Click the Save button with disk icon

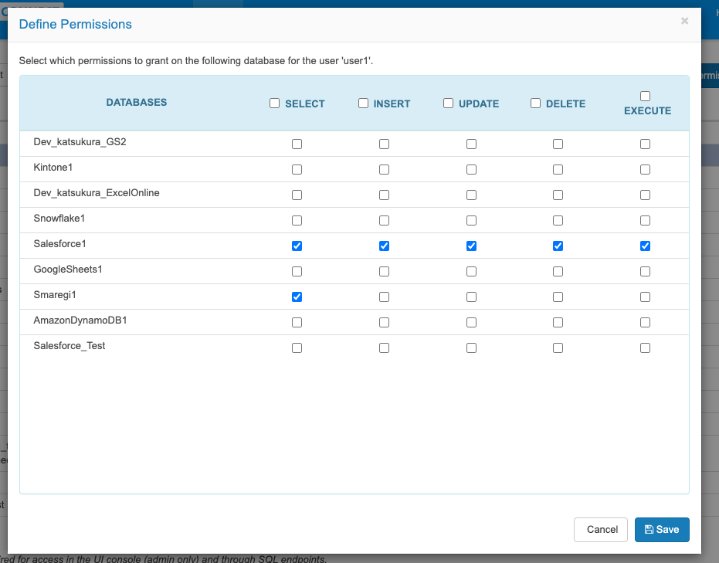click(x=662, y=530)
